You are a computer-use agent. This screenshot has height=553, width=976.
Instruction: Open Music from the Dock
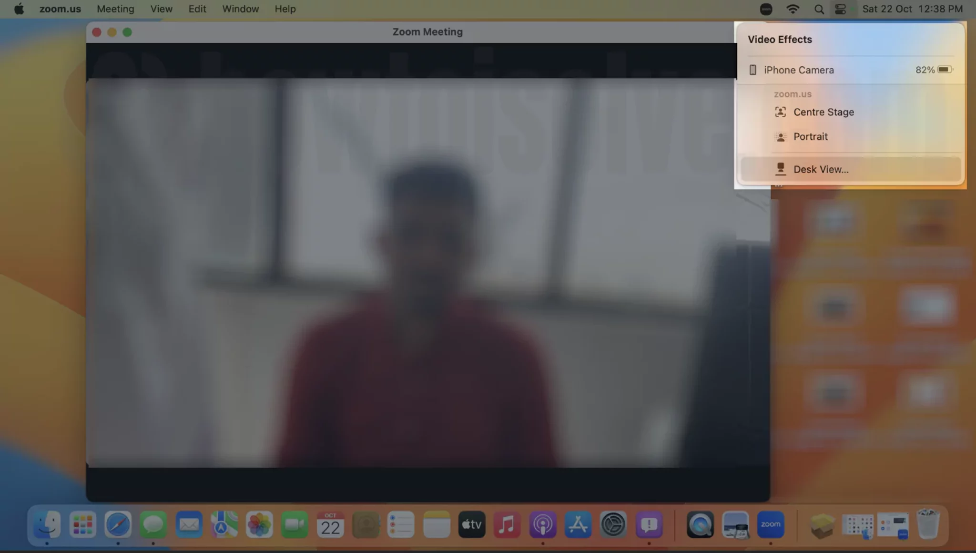pos(507,525)
